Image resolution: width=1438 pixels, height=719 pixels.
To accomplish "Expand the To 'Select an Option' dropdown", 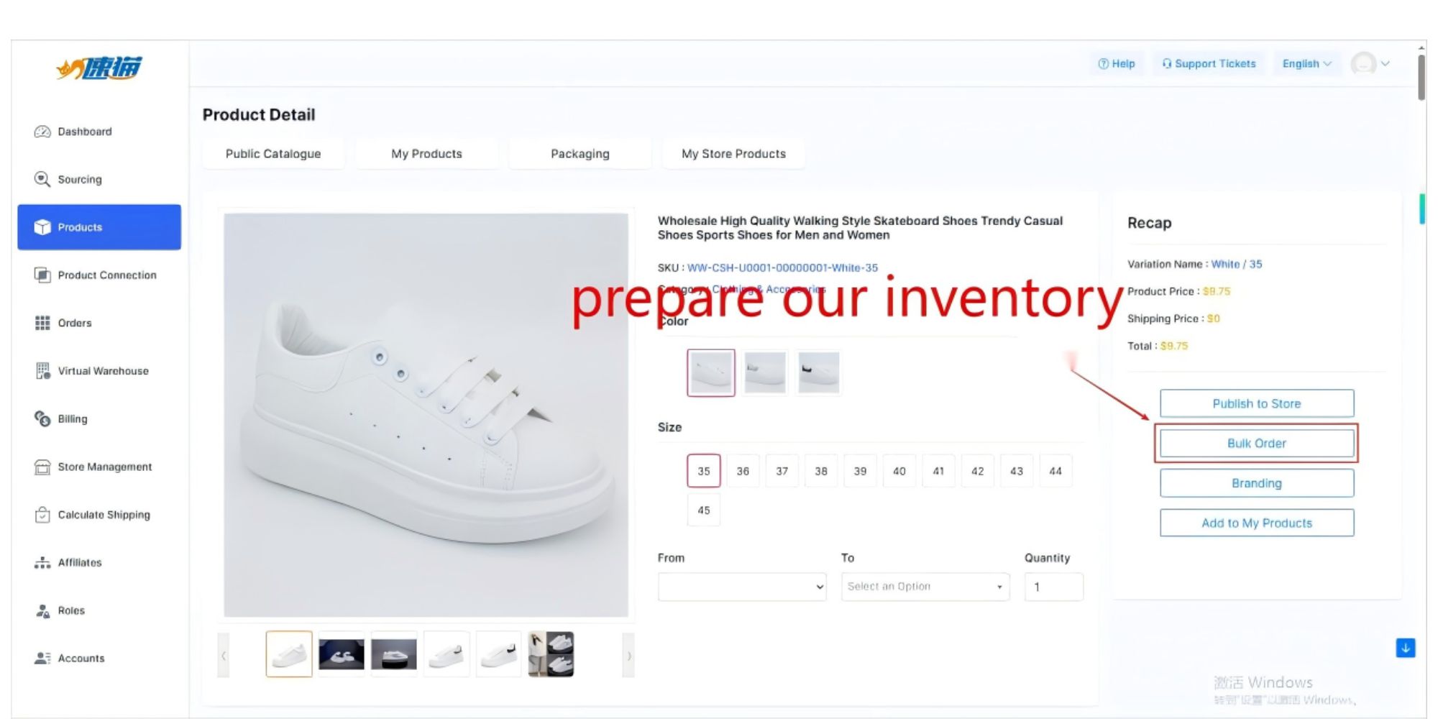I will pos(925,587).
